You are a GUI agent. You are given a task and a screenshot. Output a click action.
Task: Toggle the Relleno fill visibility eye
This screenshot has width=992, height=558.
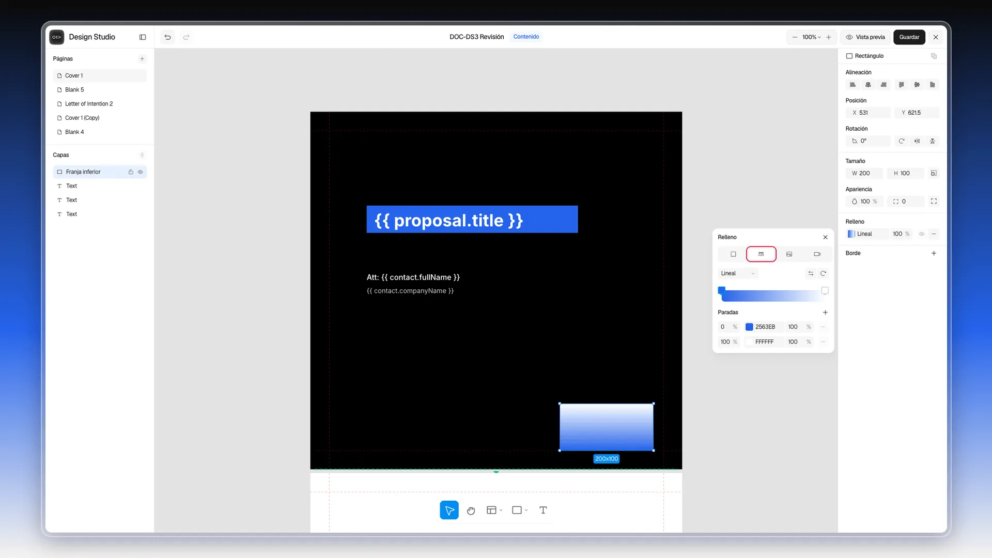[921, 234]
